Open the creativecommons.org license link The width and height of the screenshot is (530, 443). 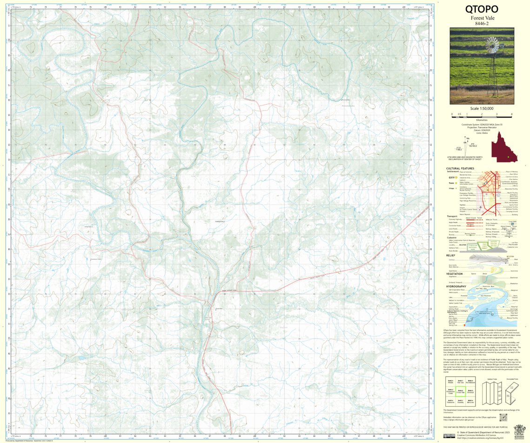coord(482,438)
